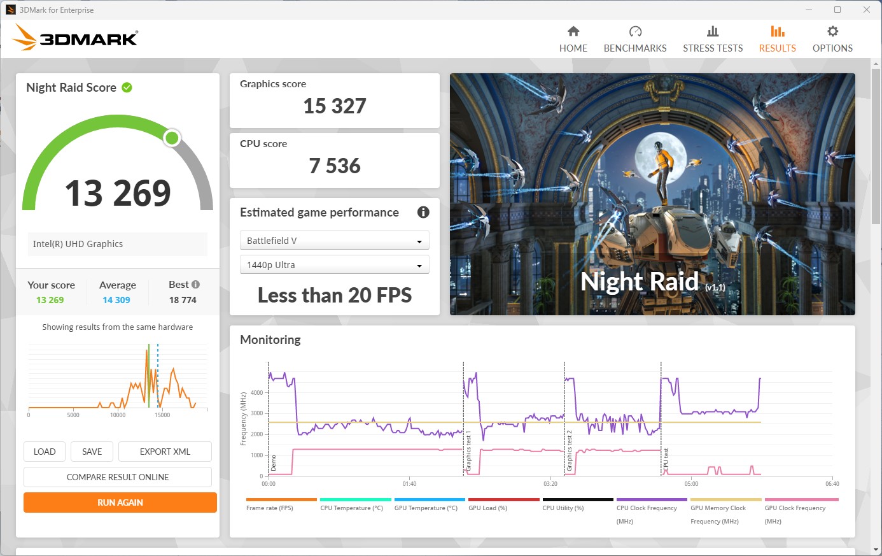Screen dimensions: 882x556
Task: Open the Benchmarks gauge icon
Action: (635, 31)
